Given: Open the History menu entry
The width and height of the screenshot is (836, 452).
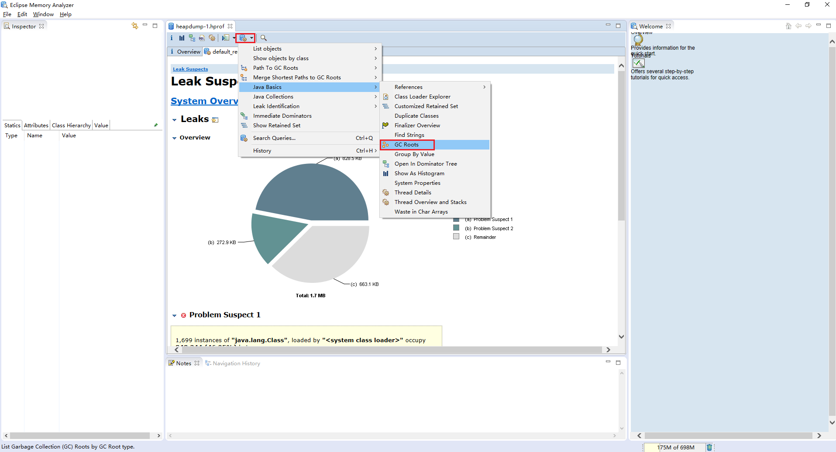Looking at the screenshot, I should (x=310, y=151).
